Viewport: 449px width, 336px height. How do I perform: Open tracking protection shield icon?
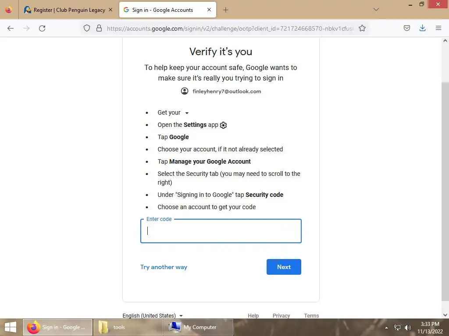(x=87, y=28)
